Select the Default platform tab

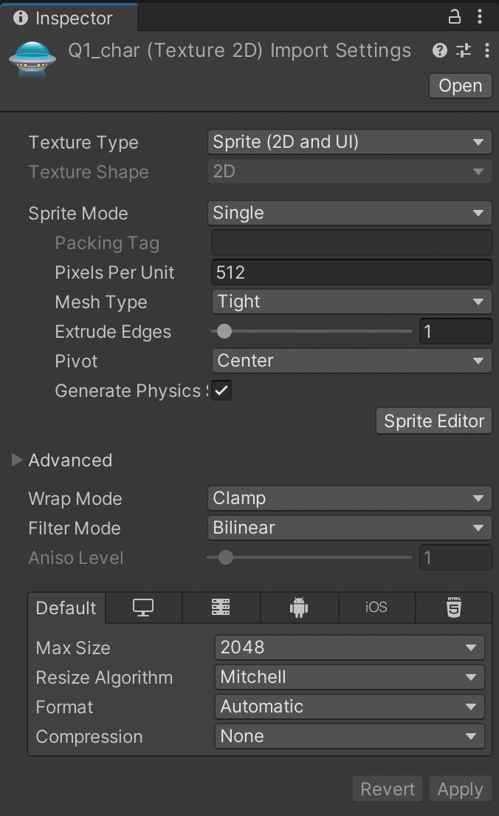pos(66,608)
